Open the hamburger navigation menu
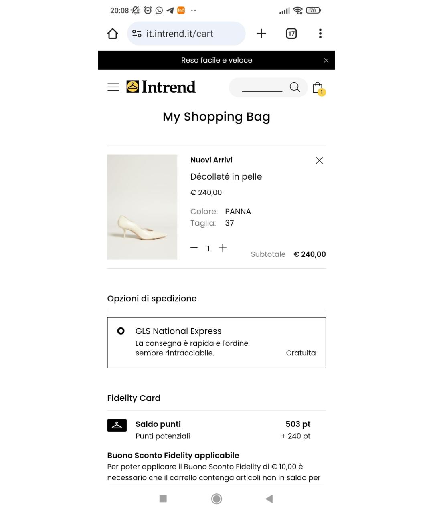The image size is (433, 513). (113, 87)
